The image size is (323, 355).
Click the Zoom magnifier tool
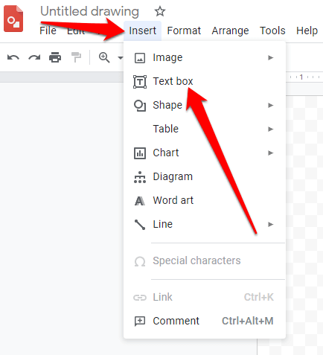pos(104,57)
